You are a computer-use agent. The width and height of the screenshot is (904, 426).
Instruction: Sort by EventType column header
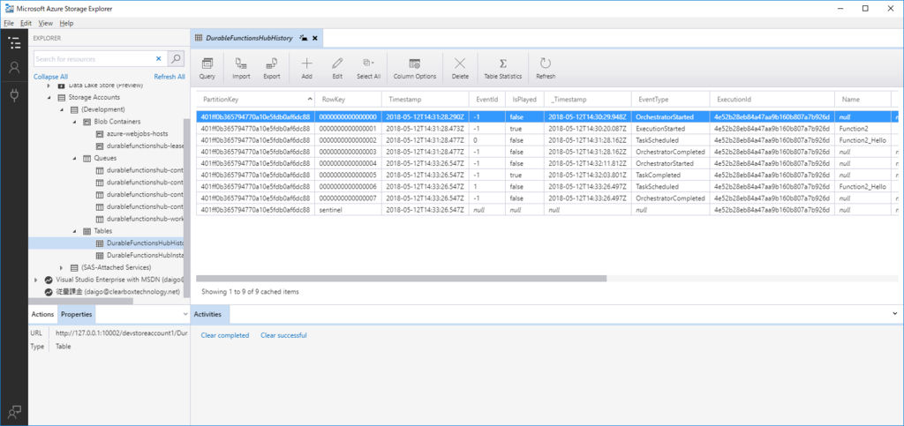click(671, 99)
